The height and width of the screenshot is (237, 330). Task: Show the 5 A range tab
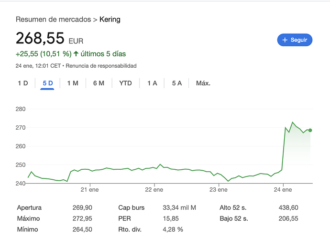click(x=177, y=83)
